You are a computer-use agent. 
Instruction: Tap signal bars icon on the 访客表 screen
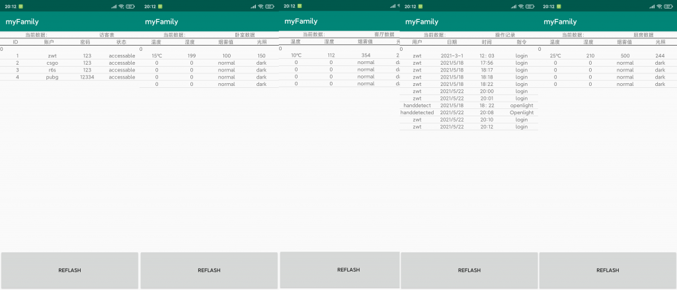click(x=114, y=7)
